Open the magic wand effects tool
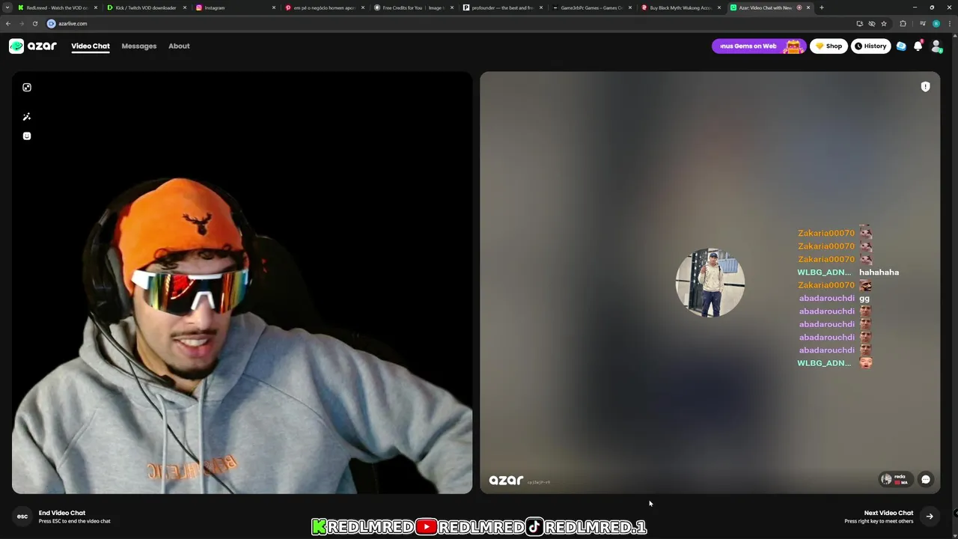 pyautogui.click(x=27, y=117)
